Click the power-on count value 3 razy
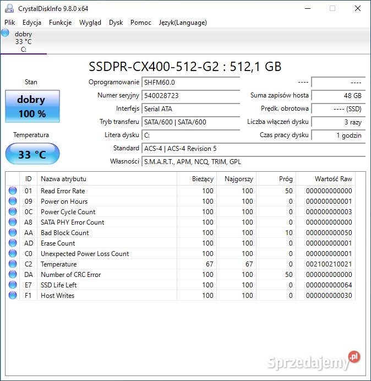This screenshot has height=381, width=371. coord(338,122)
